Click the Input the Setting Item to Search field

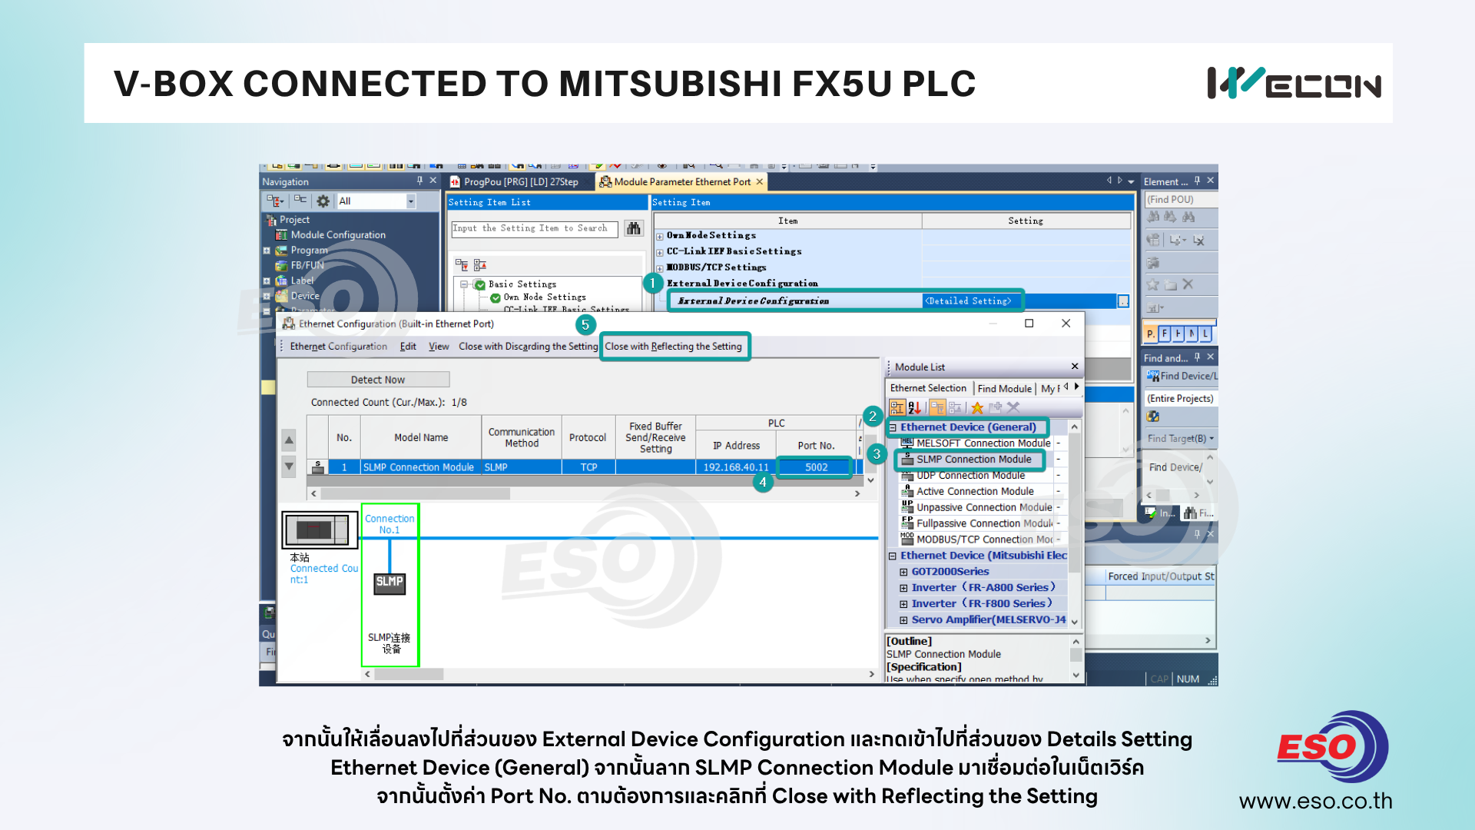[535, 228]
